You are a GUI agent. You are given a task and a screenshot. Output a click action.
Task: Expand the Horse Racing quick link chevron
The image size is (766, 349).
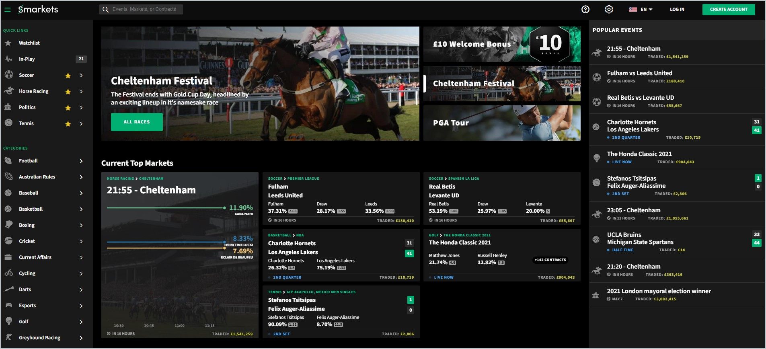click(81, 91)
